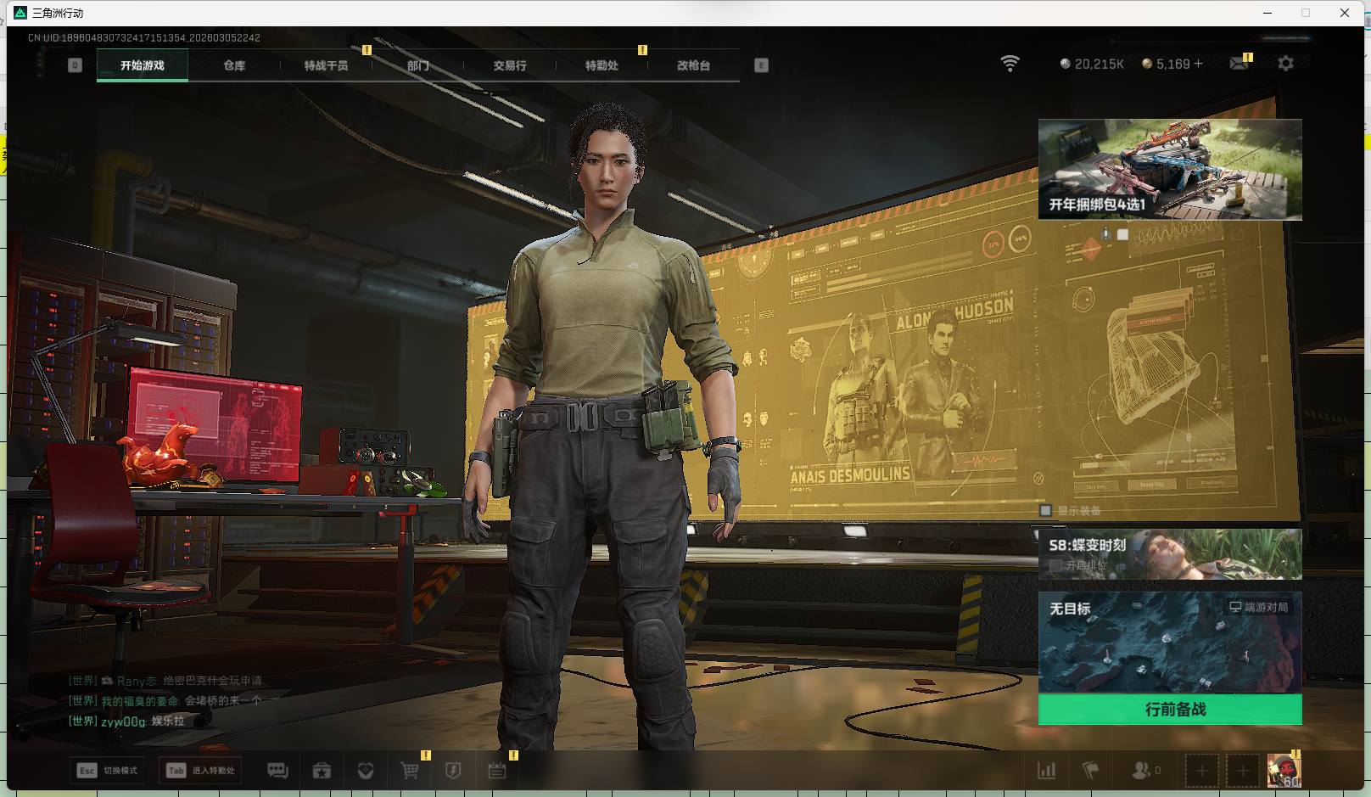Click the 5,169 premium currency balance
The width and height of the screenshot is (1371, 797).
click(x=1172, y=64)
